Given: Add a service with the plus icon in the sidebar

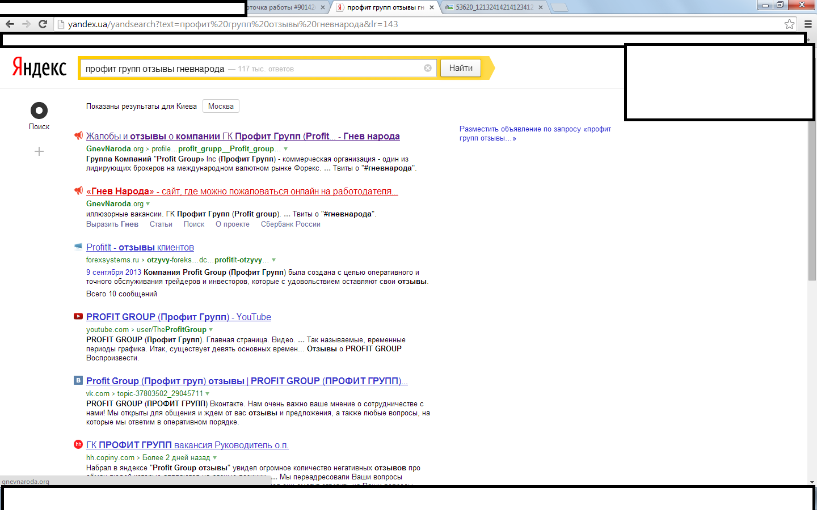Looking at the screenshot, I should point(39,151).
